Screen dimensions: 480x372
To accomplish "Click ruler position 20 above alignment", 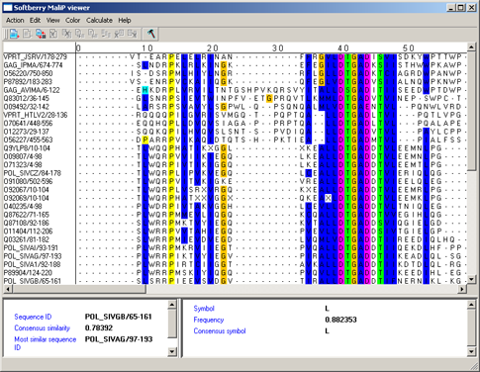I will pos(213,48).
